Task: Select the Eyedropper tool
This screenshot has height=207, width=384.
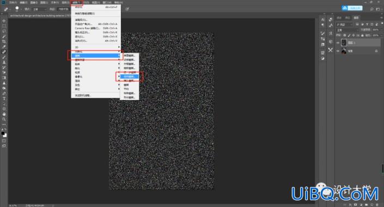Action: pos(4,46)
